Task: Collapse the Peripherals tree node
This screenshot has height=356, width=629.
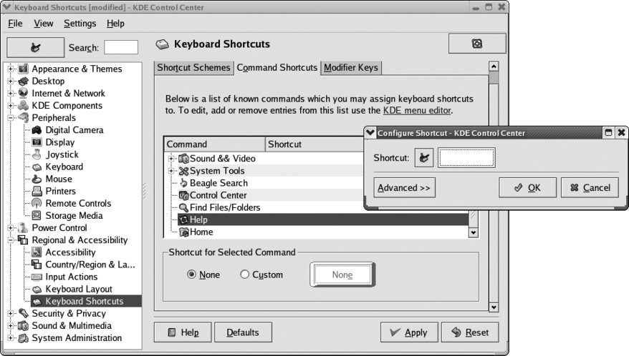Action: (x=11, y=117)
